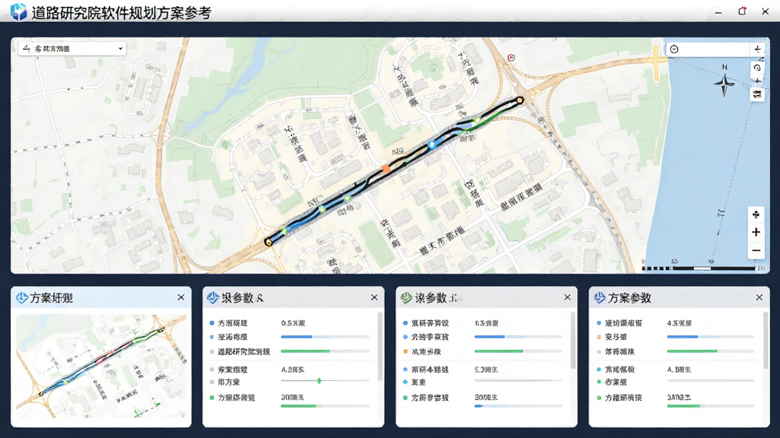This screenshot has width=780, height=438.
Task: Close the blue-icon 参数 panel
Action: click(x=374, y=297)
